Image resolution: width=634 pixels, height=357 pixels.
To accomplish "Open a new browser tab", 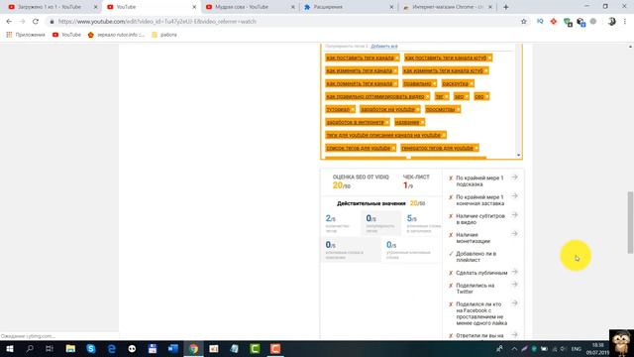I will (506, 7).
